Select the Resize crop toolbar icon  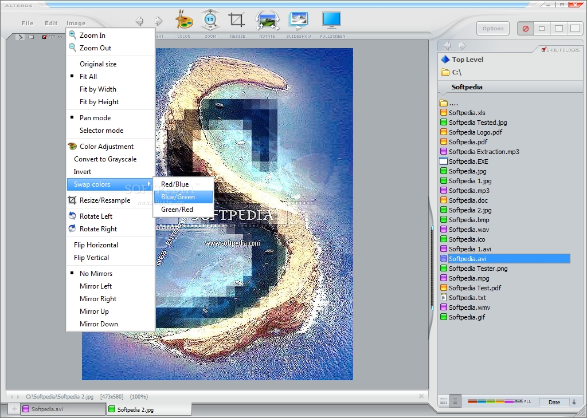point(237,20)
